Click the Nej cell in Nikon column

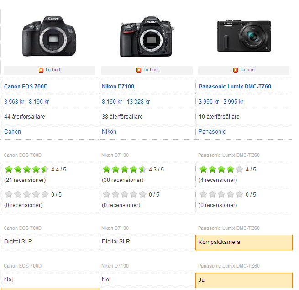pos(147,280)
